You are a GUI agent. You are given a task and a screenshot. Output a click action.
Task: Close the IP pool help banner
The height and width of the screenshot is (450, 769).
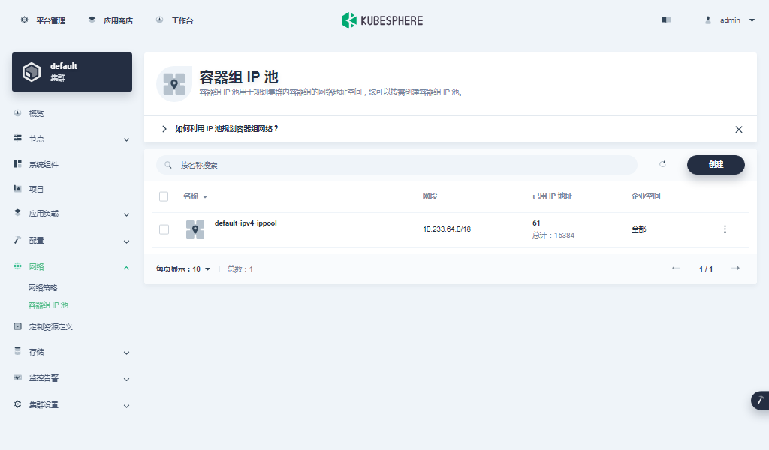coord(739,129)
